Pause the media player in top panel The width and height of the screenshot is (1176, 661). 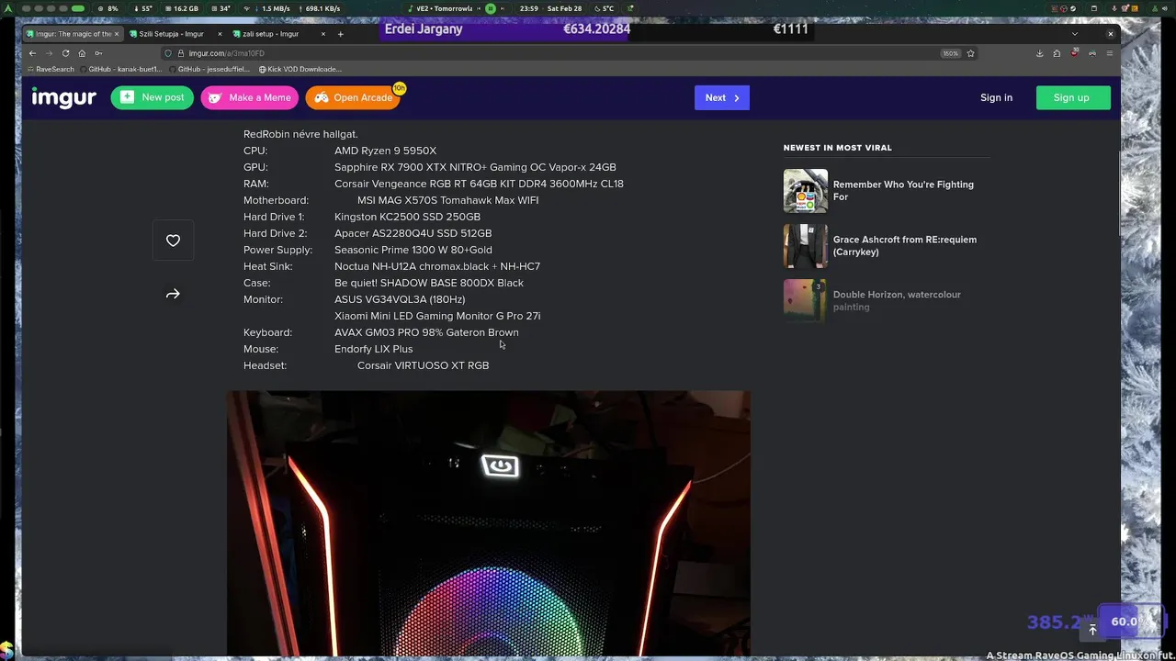click(x=491, y=8)
